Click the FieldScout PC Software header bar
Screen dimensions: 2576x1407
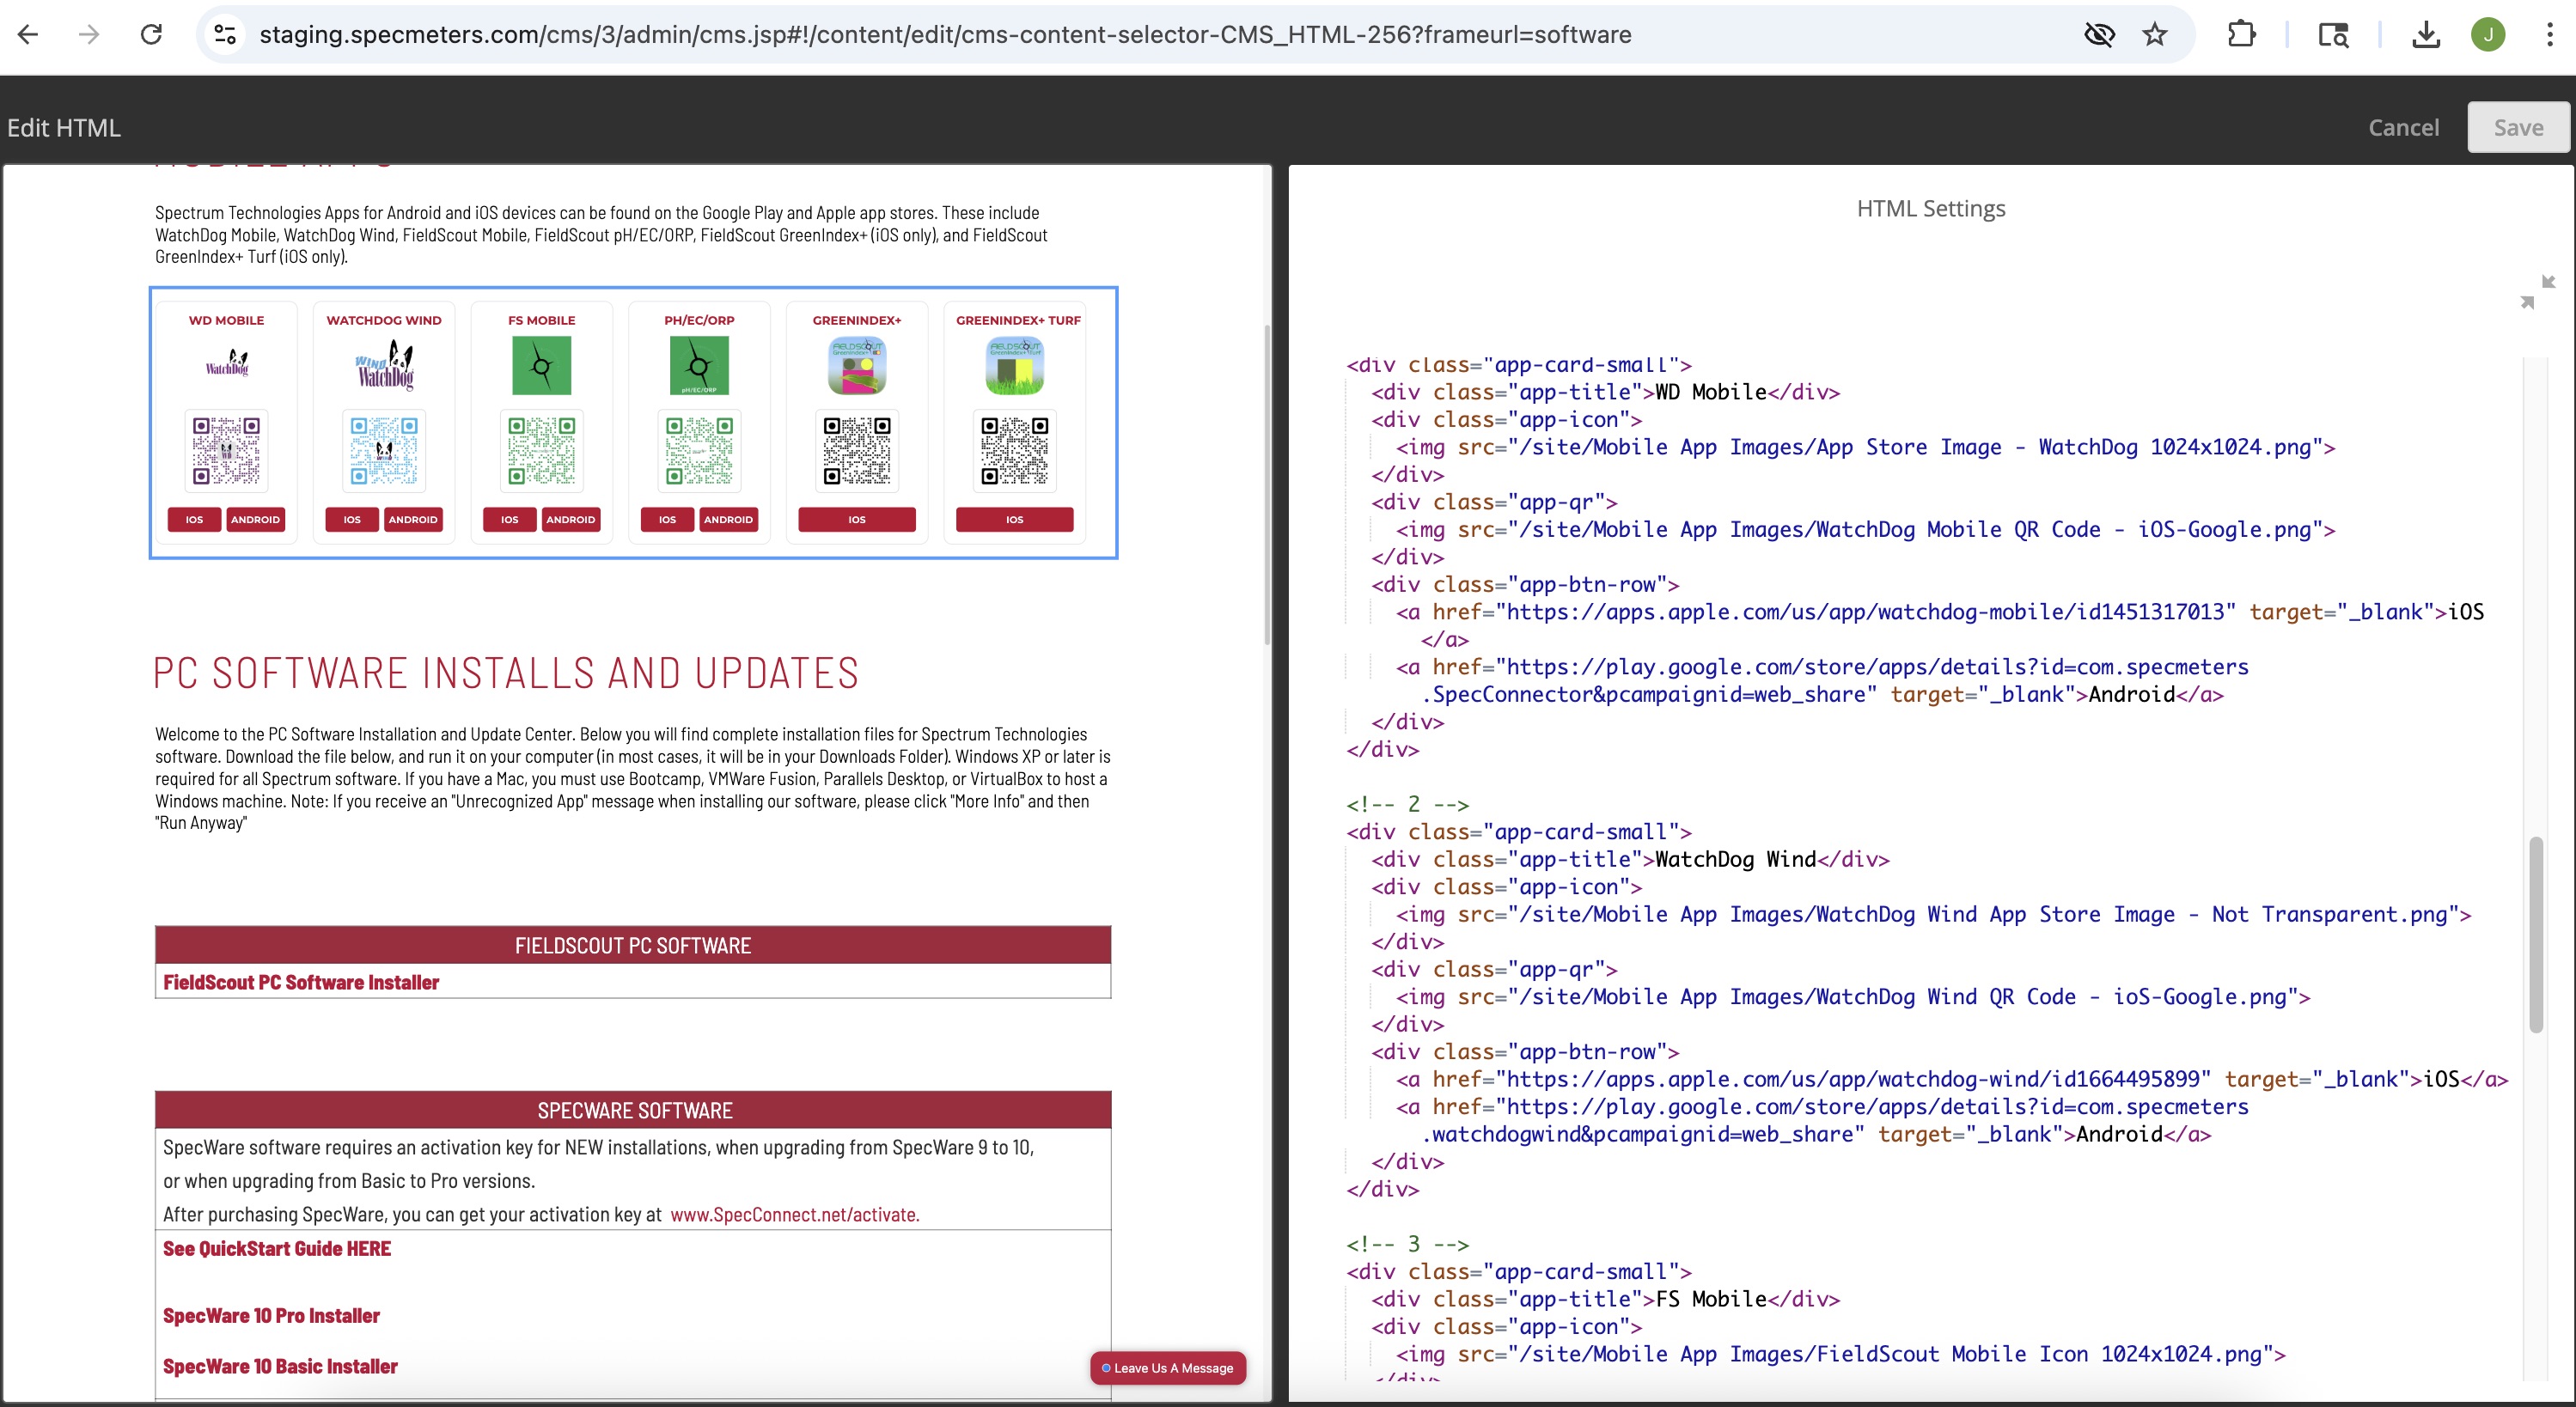tap(633, 945)
